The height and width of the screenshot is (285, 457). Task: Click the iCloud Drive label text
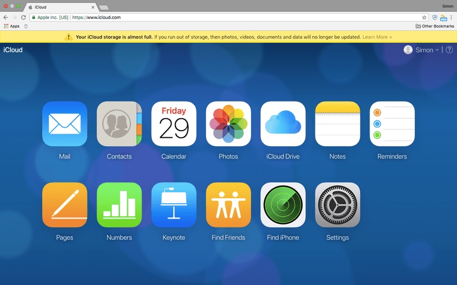283,157
